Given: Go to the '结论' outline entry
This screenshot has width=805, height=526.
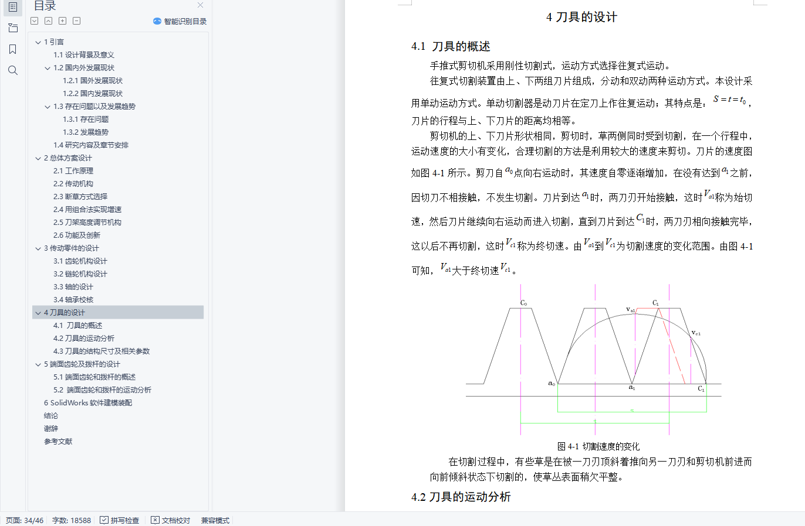Looking at the screenshot, I should [x=51, y=416].
